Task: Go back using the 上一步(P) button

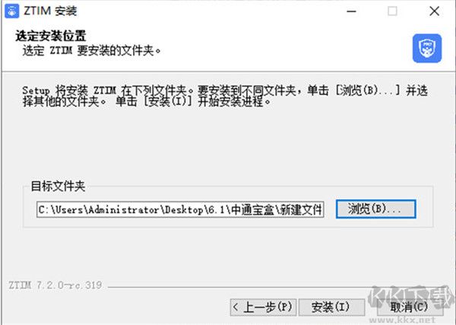Action: [263, 307]
